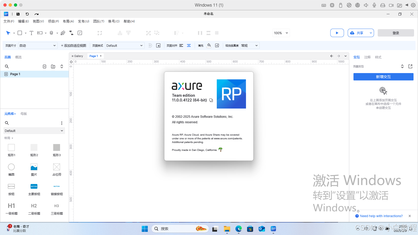Expand or collapse page interactions
Viewport: 418px width, 235px height.
(x=402, y=66)
